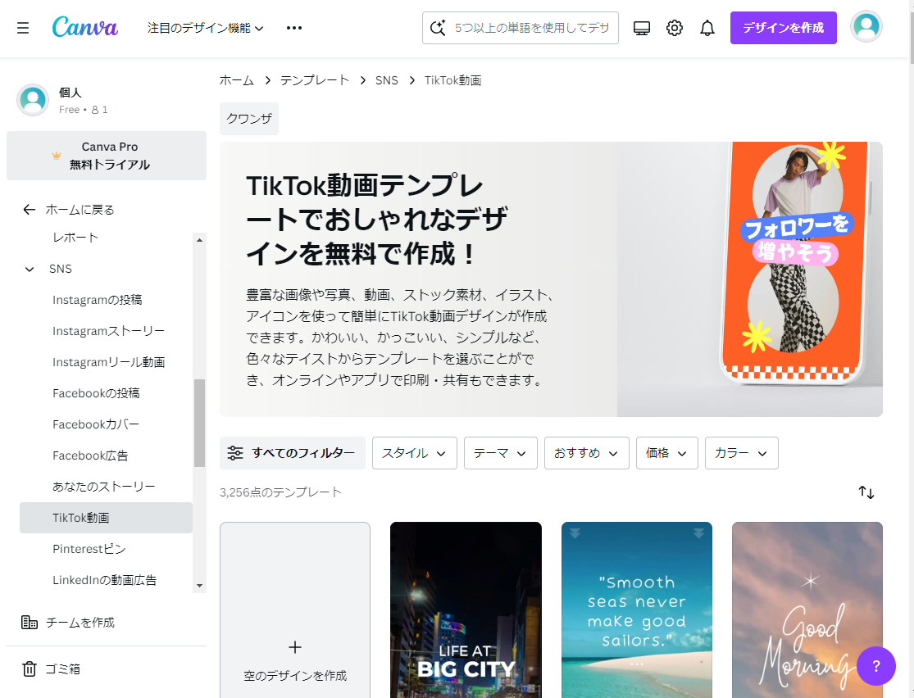Click ホーム breadcrumb link

tap(237, 80)
